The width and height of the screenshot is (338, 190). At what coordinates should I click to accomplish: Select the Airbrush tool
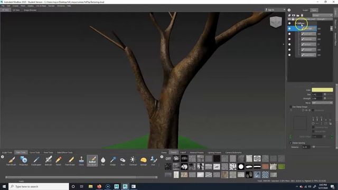tap(48, 160)
